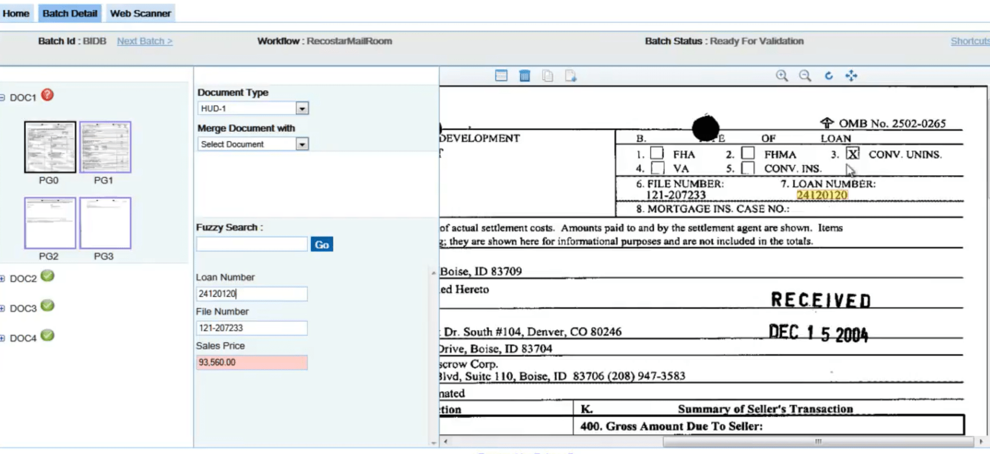Click the split page icon in viewer toolbar
This screenshot has height=454, width=990.
tap(501, 76)
